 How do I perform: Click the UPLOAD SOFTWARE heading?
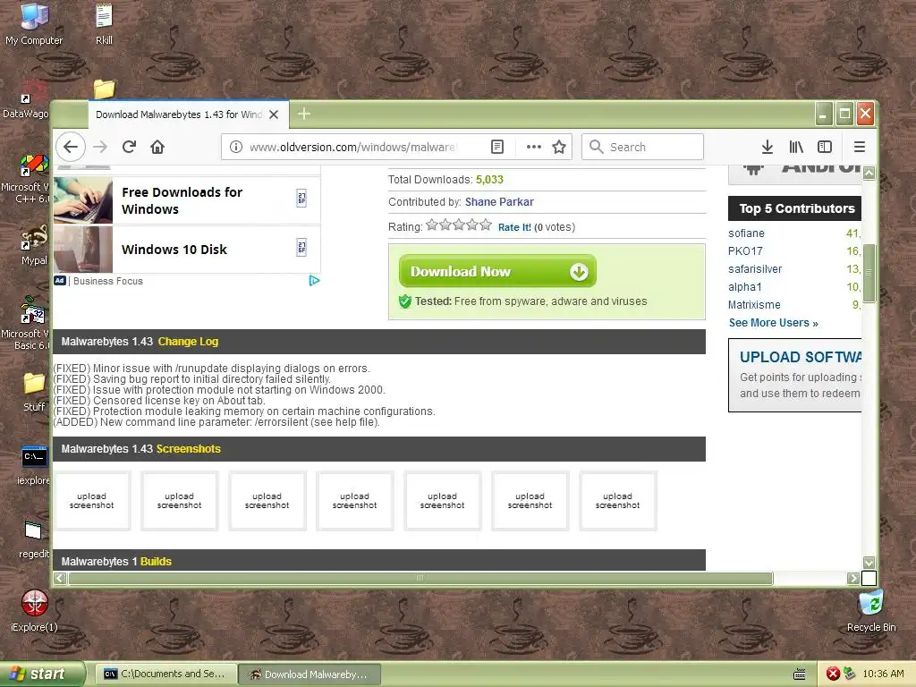click(x=801, y=357)
